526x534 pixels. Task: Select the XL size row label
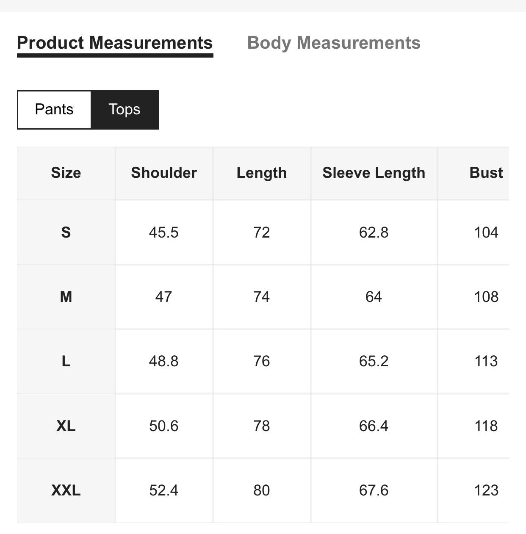(66, 426)
